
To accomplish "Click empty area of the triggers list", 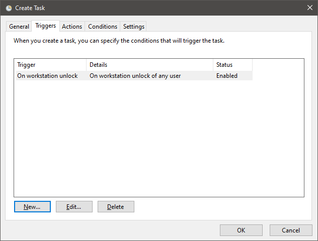I will (x=159, y=139).
